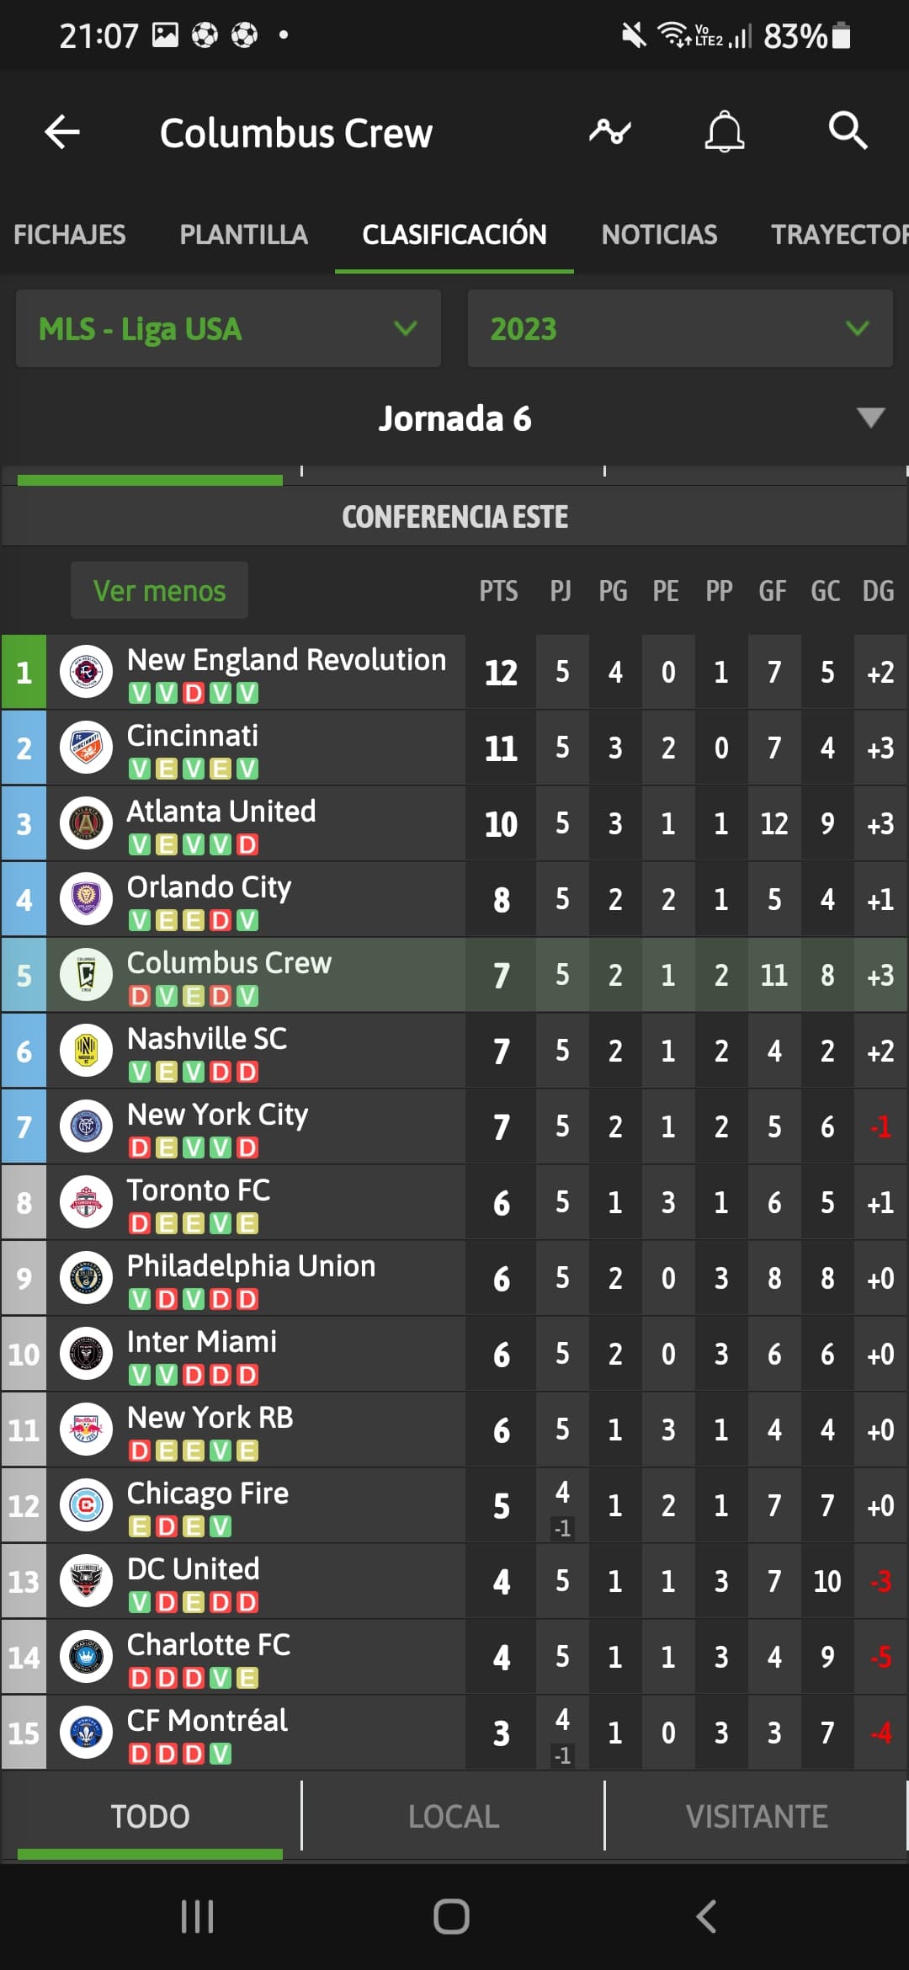Tap the Toronto FC team crest
Screen dimensions: 909x1970
86,1202
